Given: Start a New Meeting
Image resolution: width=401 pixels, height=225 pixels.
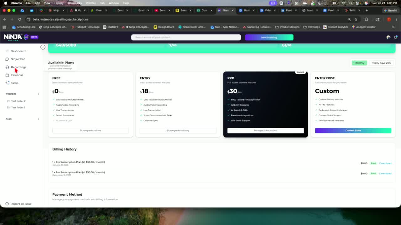Looking at the screenshot, I should click(x=269, y=37).
